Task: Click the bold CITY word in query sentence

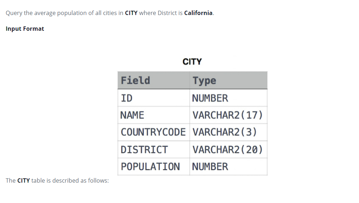Action: click(x=131, y=13)
